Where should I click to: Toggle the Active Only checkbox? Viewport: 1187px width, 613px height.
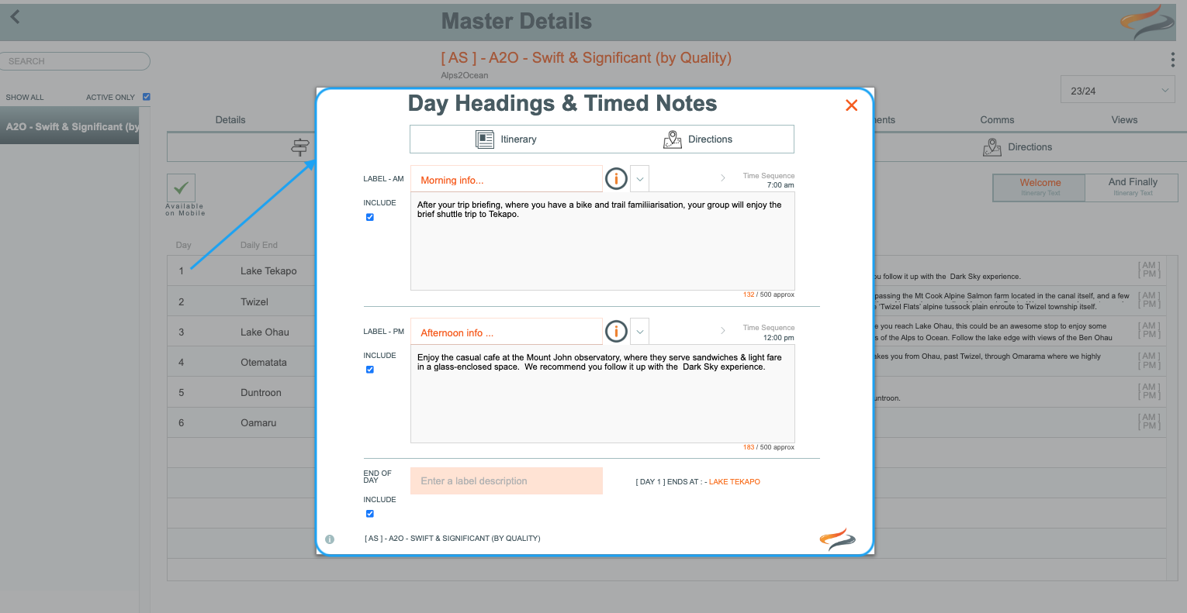pyautogui.click(x=146, y=97)
